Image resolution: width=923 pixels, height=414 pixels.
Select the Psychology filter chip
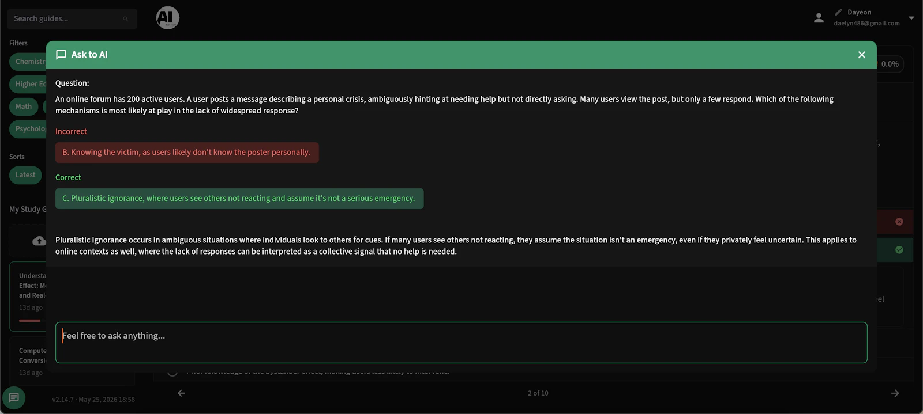(28, 129)
